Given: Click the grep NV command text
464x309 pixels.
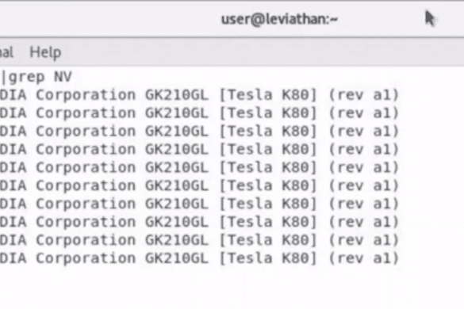Looking at the screenshot, I should (40, 77).
